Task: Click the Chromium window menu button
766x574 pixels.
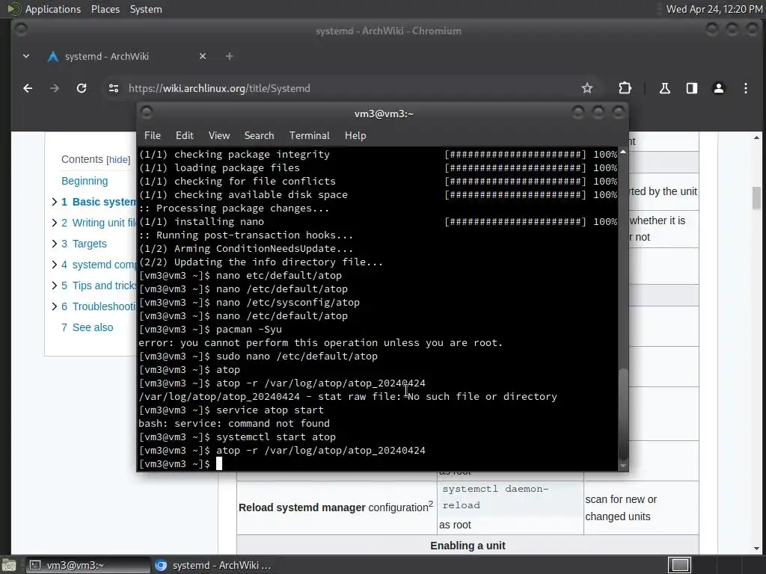Action: click(21, 29)
